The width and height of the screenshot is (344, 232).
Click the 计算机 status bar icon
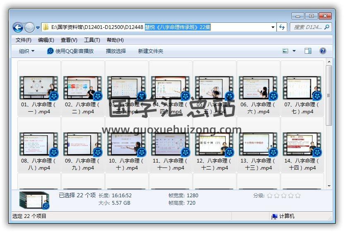click(274, 216)
